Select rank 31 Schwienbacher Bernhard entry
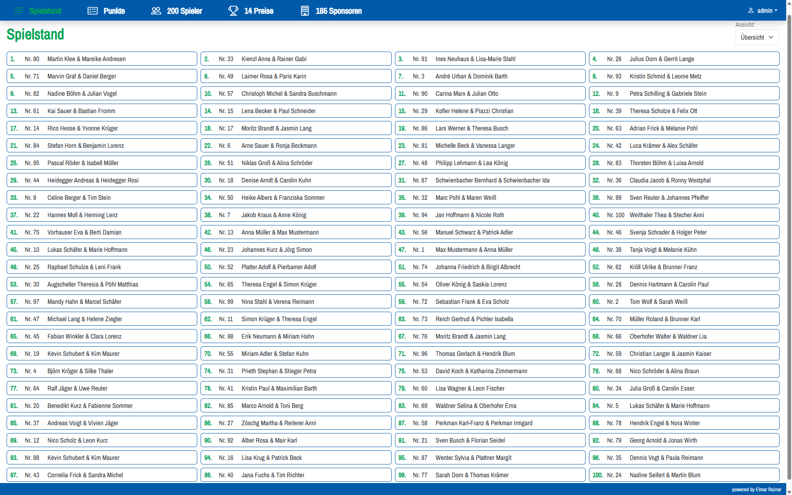Screen dimensions: 792x495 (490, 180)
